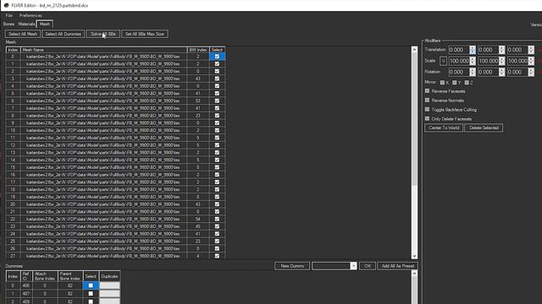Open the File menu
The width and height of the screenshot is (542, 304).
click(9, 15)
